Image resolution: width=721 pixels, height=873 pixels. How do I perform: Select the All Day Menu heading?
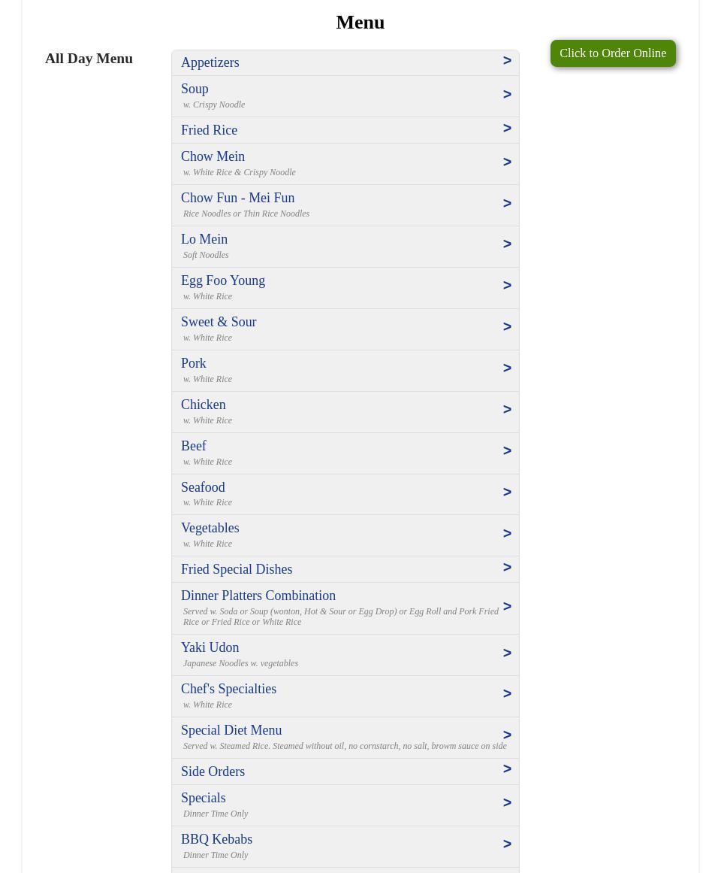89,58
